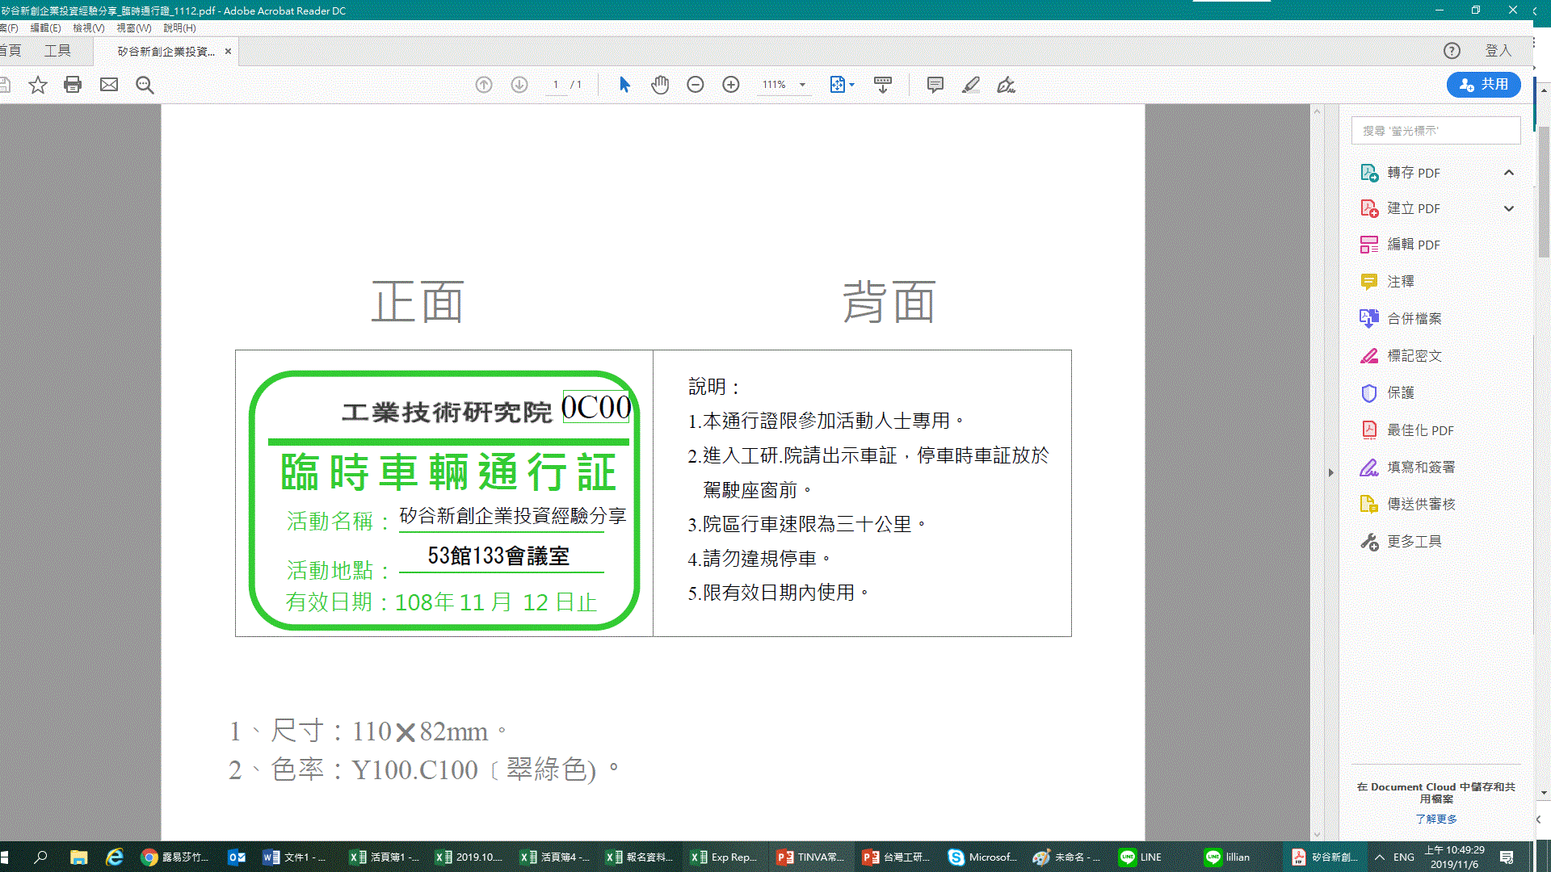Open Chrome window in taskbar
1551x872 pixels.
[x=174, y=857]
